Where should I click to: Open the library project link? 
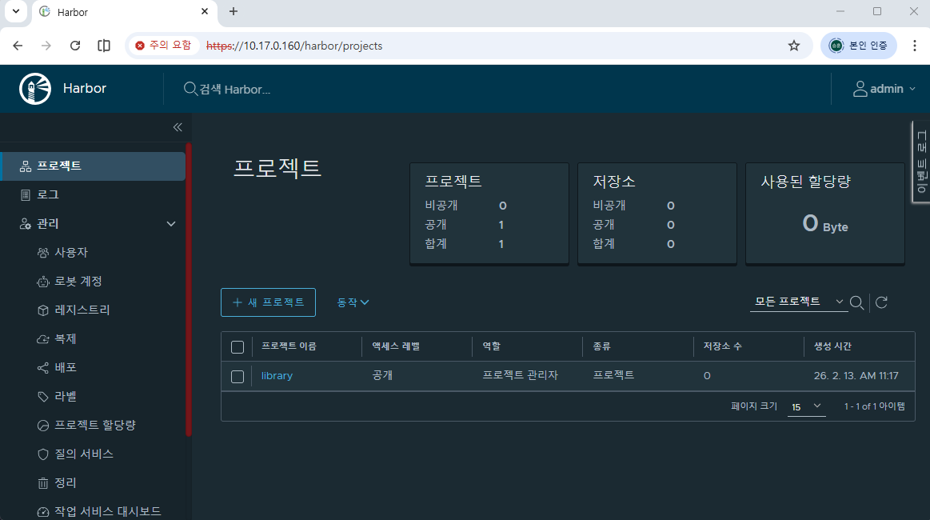277,376
